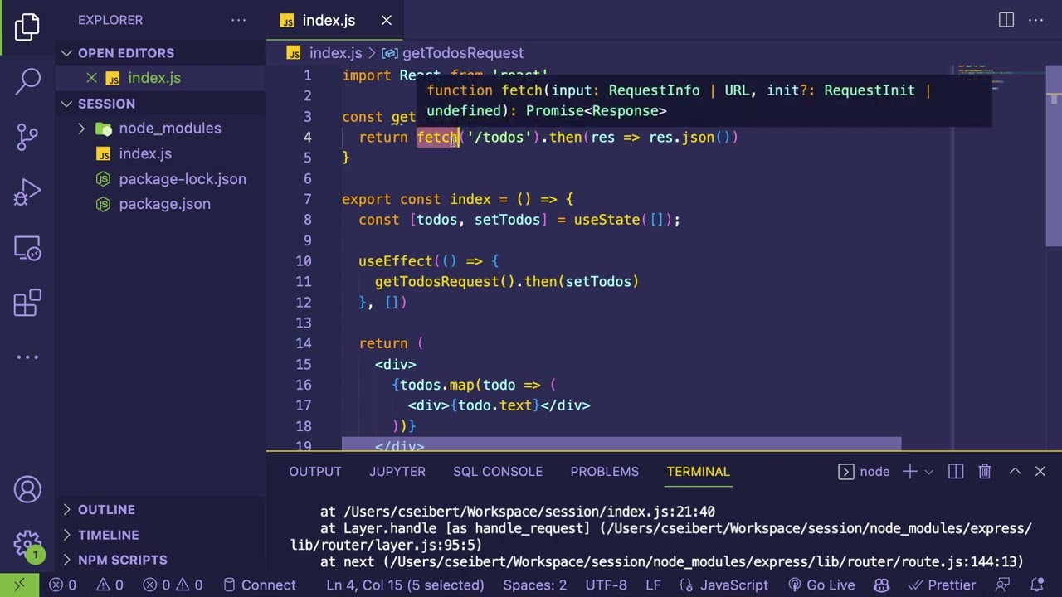Change indentation Spaces: 2

535,585
